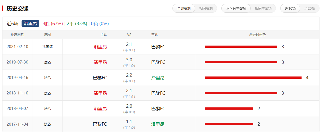Select the date 2017-11-04
322x140 pixels.
(17, 124)
